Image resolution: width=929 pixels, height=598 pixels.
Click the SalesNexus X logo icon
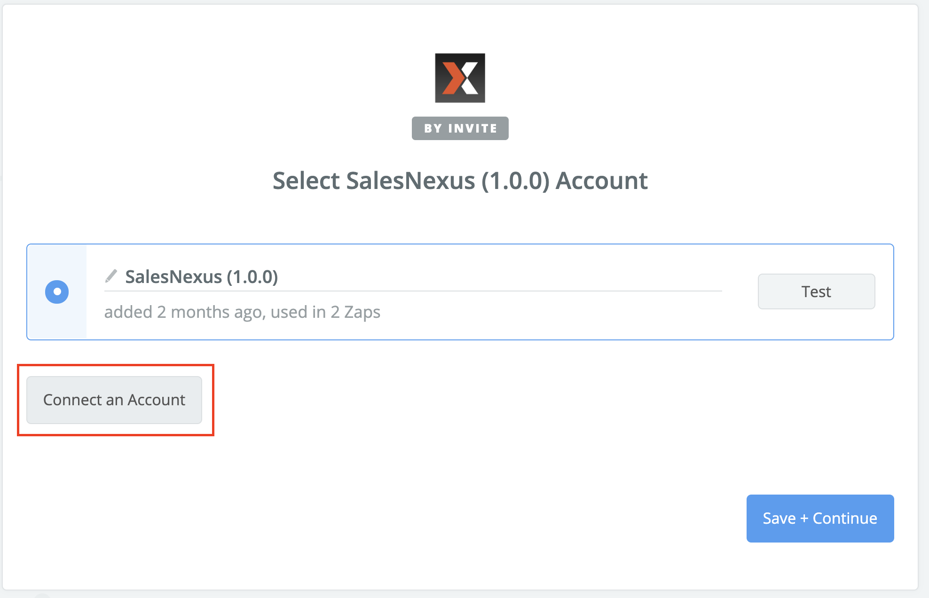pos(460,78)
